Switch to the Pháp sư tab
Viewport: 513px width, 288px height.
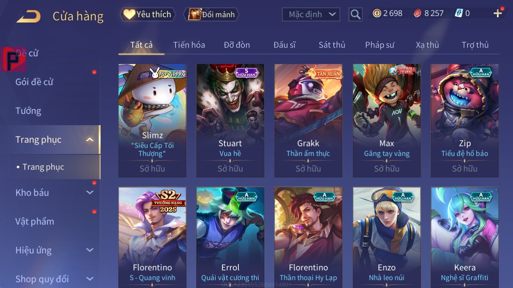tap(380, 45)
